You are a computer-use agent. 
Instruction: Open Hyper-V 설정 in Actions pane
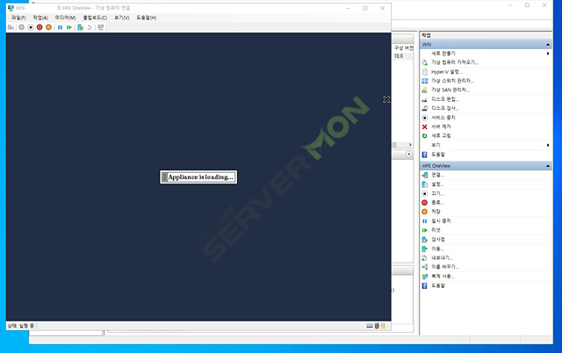pyautogui.click(x=447, y=72)
